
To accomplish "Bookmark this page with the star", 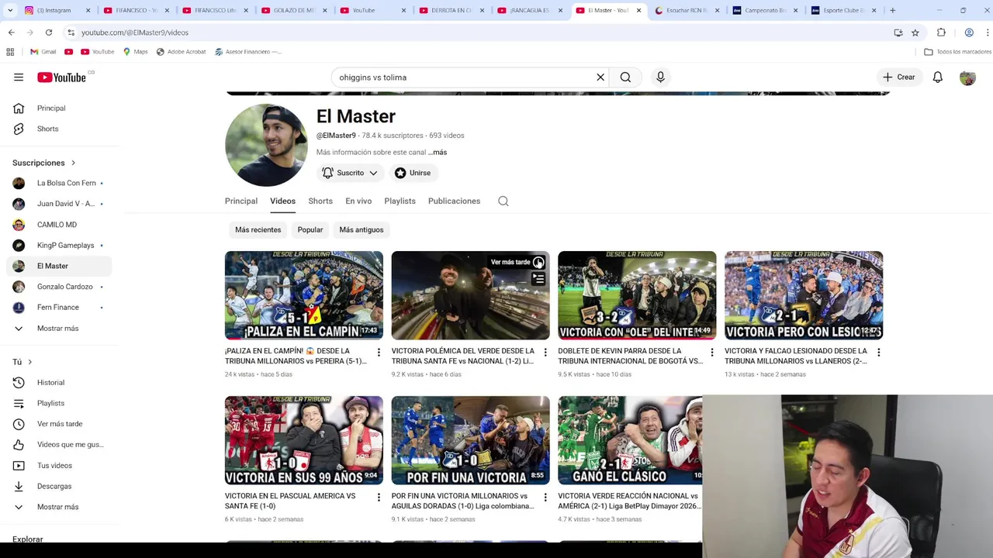I will (915, 33).
